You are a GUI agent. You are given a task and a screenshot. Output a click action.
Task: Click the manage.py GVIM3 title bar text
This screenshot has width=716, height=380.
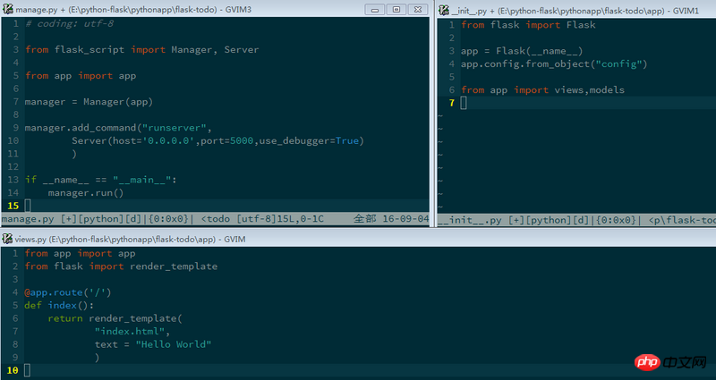(x=133, y=10)
